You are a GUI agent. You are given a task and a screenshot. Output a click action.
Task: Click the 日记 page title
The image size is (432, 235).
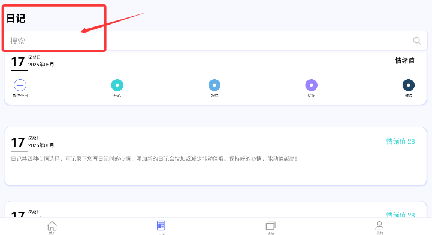pos(16,19)
